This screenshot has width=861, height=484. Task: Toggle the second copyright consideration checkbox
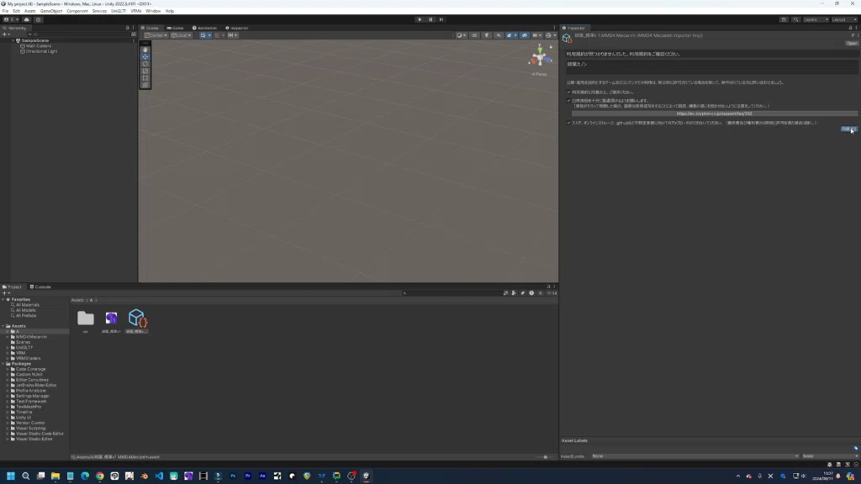(x=568, y=101)
